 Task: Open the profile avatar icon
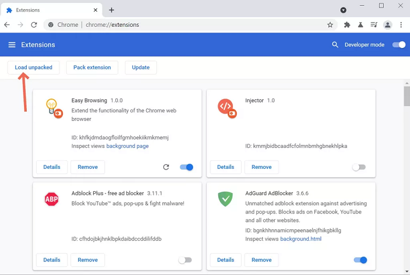[388, 25]
